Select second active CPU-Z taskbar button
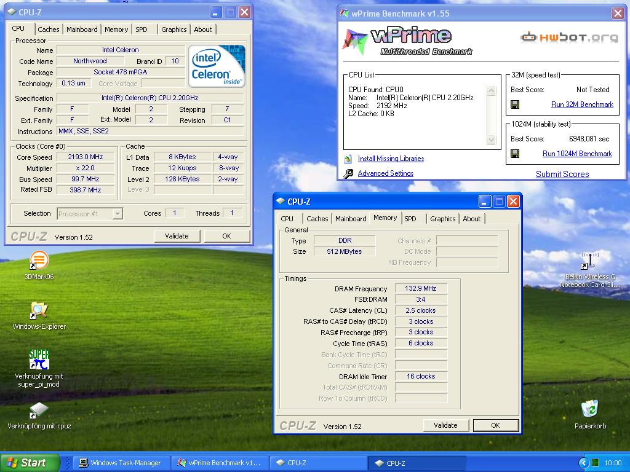Viewport: 630px width, 472px height. pos(417,463)
